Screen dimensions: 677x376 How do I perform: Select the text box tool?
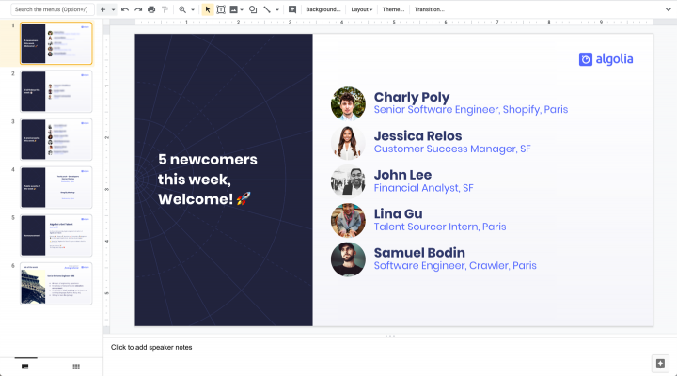click(x=221, y=9)
